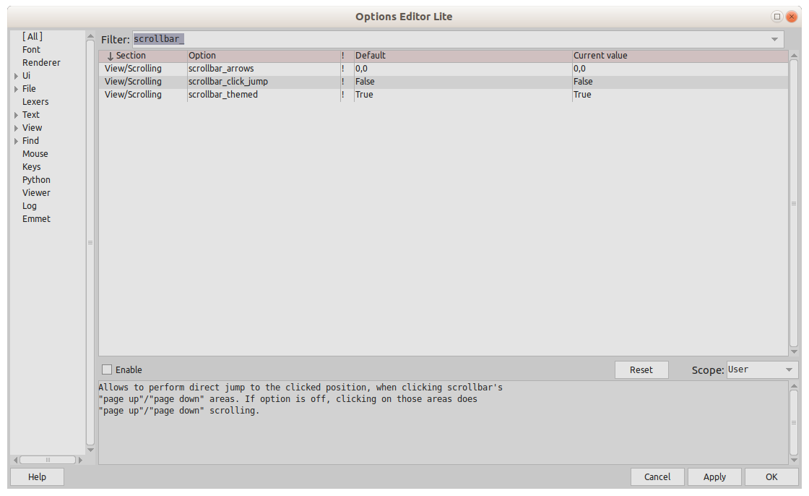Click the default value of scrollbar_click_jump

pos(365,82)
